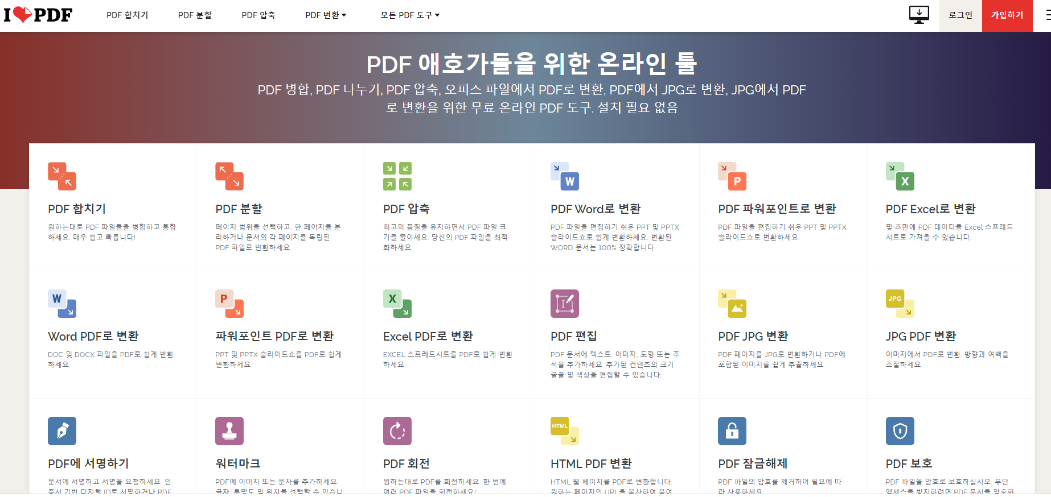1051x497 pixels.
Task: Click the JPG PDF 변환 title
Action: pyautogui.click(x=921, y=336)
